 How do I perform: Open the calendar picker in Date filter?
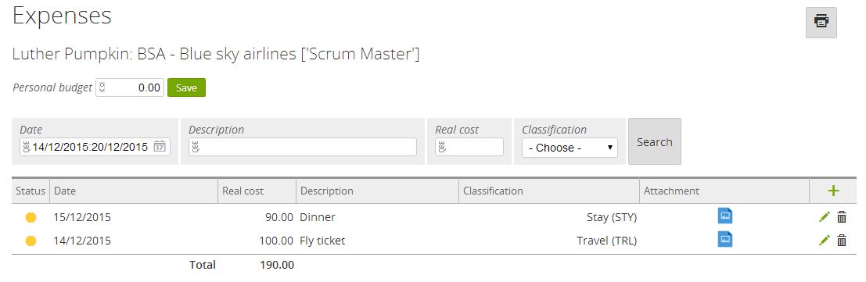pos(160,147)
